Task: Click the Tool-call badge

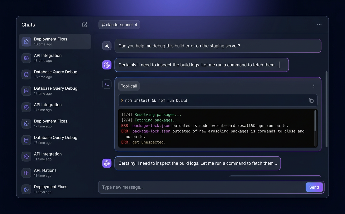Action: [129, 86]
